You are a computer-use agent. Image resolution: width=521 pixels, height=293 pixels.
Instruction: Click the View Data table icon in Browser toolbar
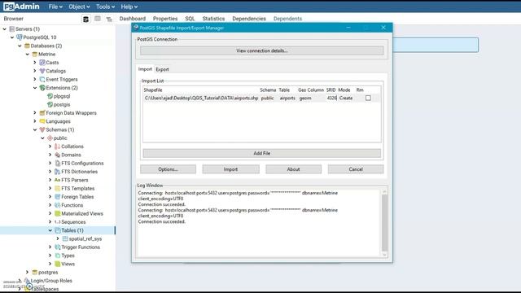point(98,19)
